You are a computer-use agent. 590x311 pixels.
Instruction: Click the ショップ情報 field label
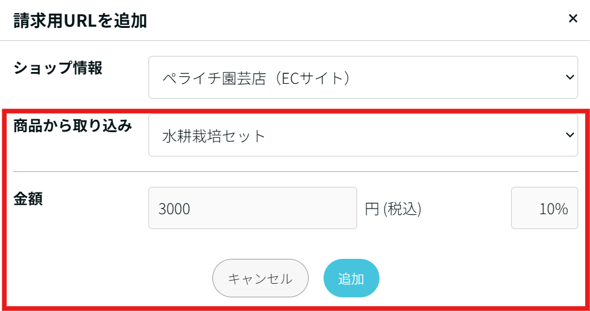tap(58, 68)
